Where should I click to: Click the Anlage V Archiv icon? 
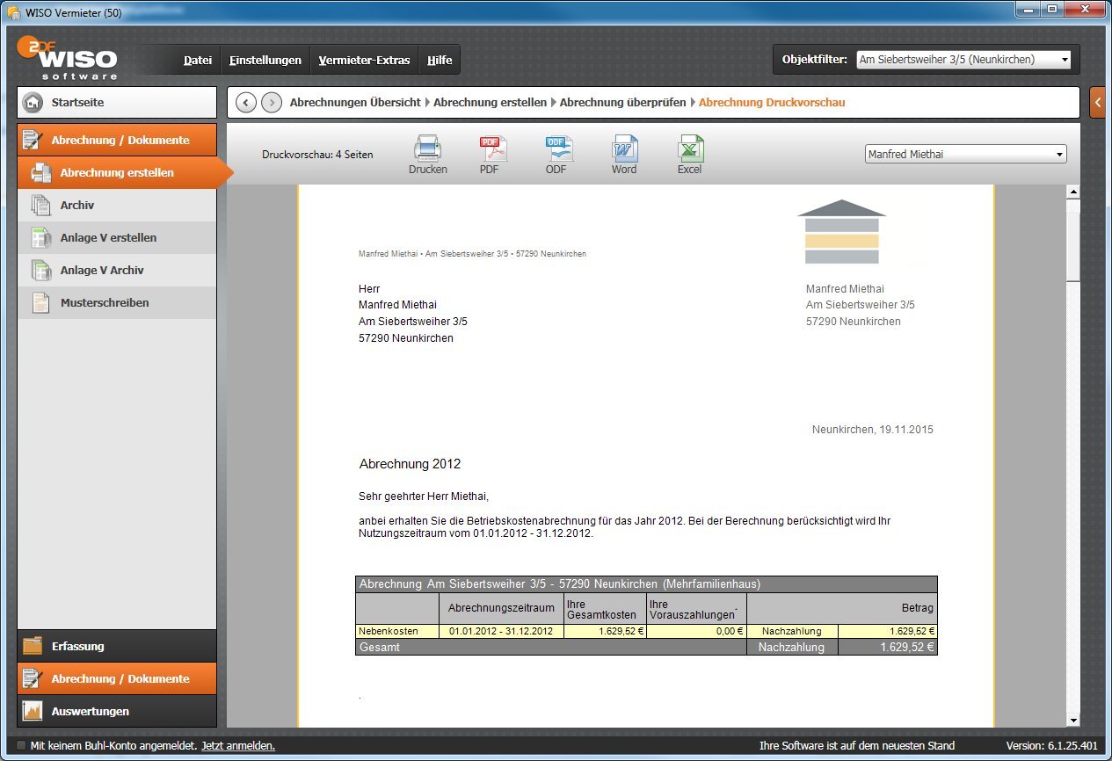click(x=40, y=271)
